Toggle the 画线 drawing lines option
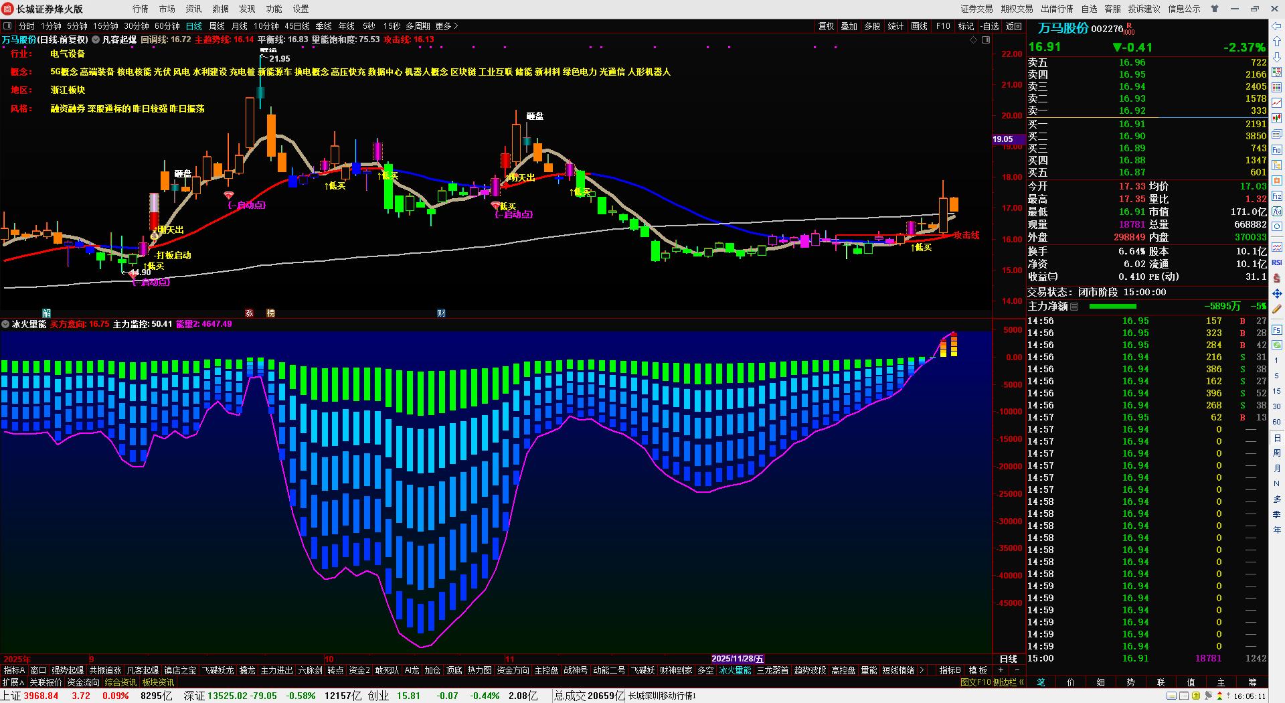 (x=920, y=26)
